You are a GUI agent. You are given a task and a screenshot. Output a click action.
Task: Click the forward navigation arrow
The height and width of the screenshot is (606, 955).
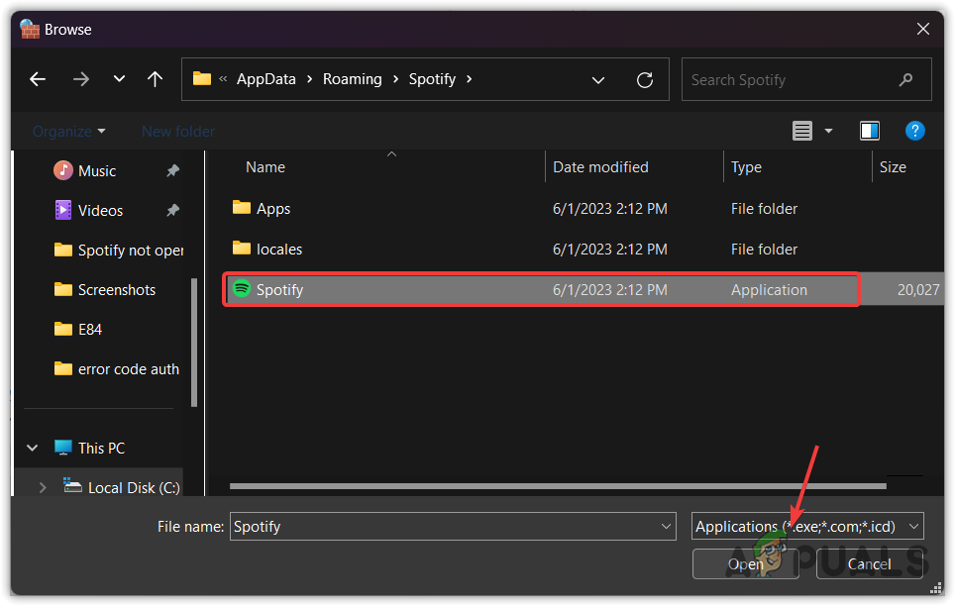pyautogui.click(x=81, y=79)
